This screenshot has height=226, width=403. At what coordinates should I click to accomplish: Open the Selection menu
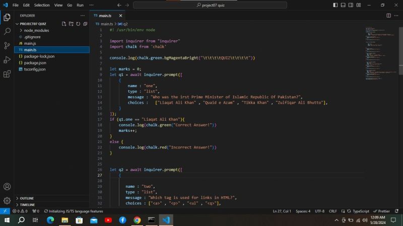coord(42,5)
